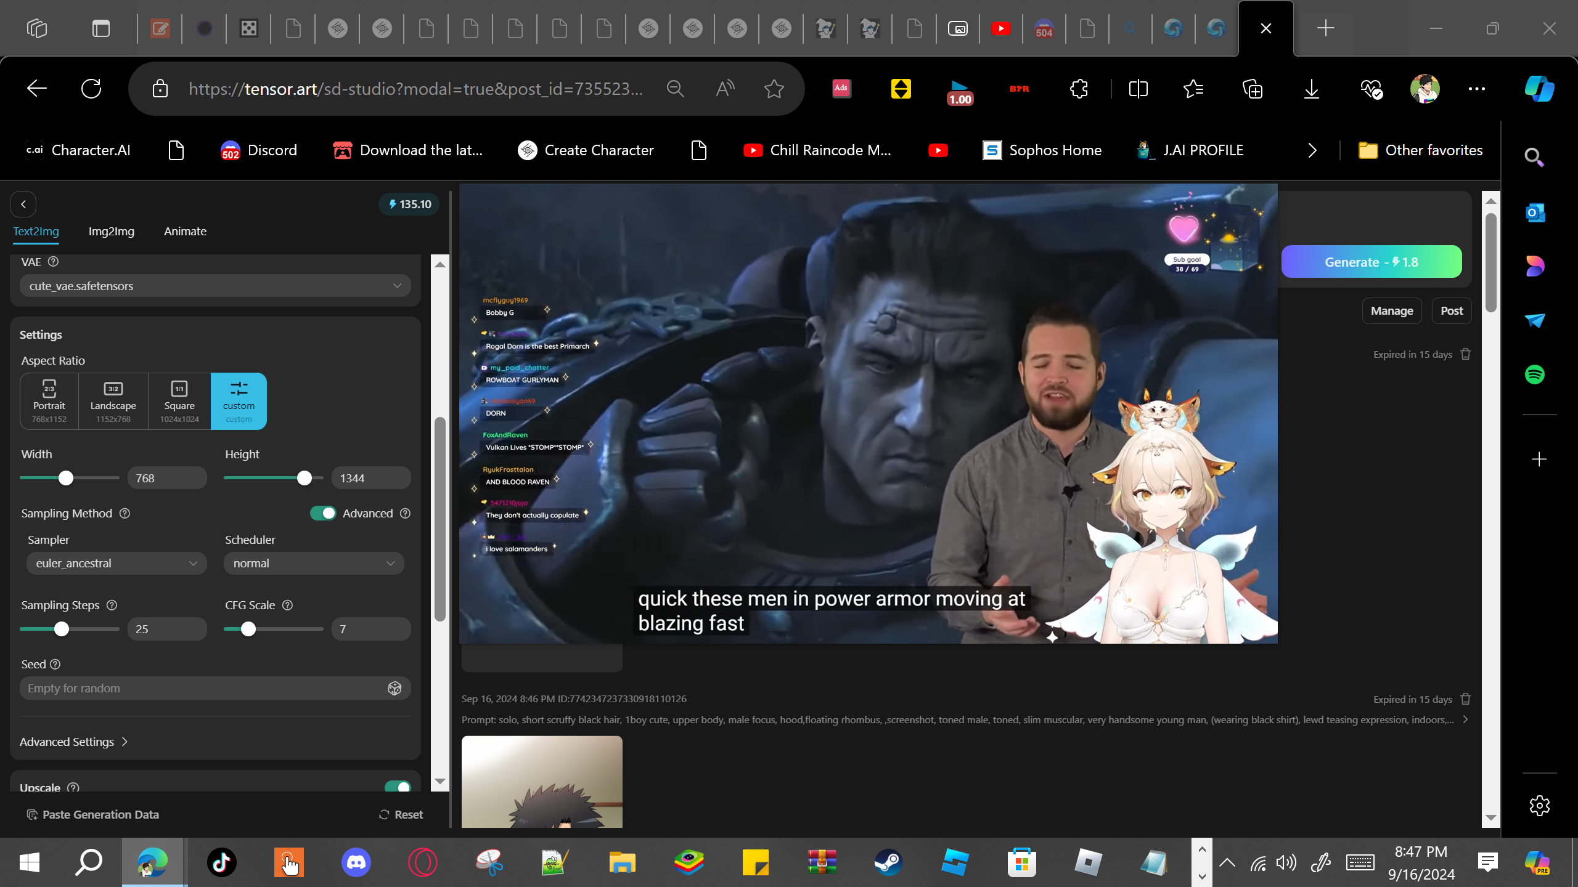Open Steam from the Windows taskbar
Image resolution: width=1578 pixels, height=887 pixels.
tap(888, 862)
